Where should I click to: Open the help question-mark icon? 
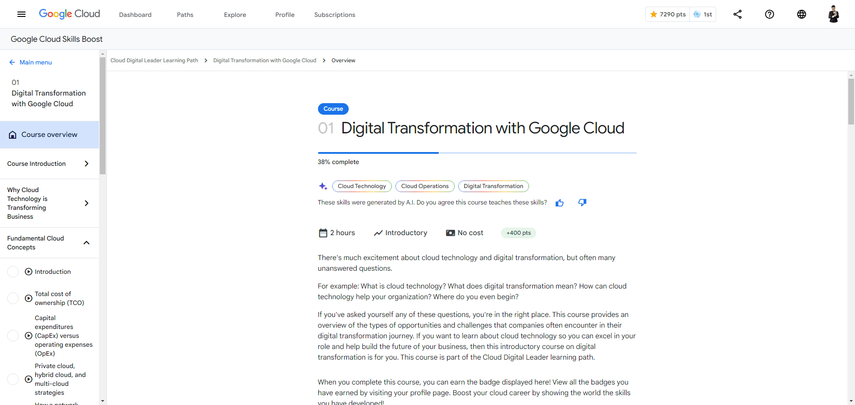click(769, 14)
